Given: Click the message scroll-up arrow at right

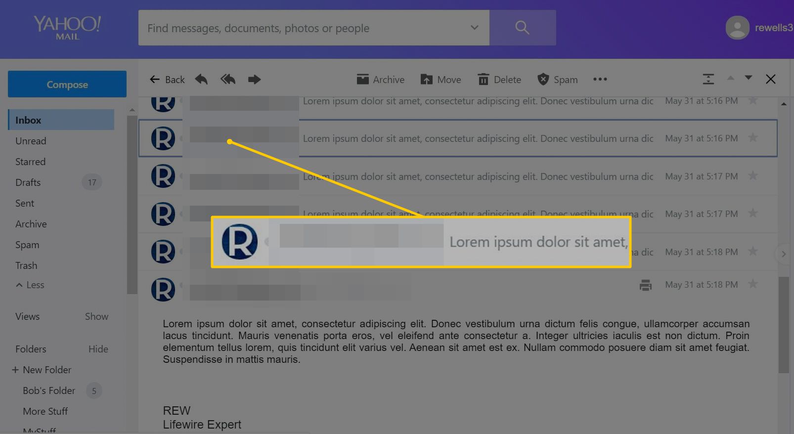Looking at the screenshot, I should click(784, 104).
